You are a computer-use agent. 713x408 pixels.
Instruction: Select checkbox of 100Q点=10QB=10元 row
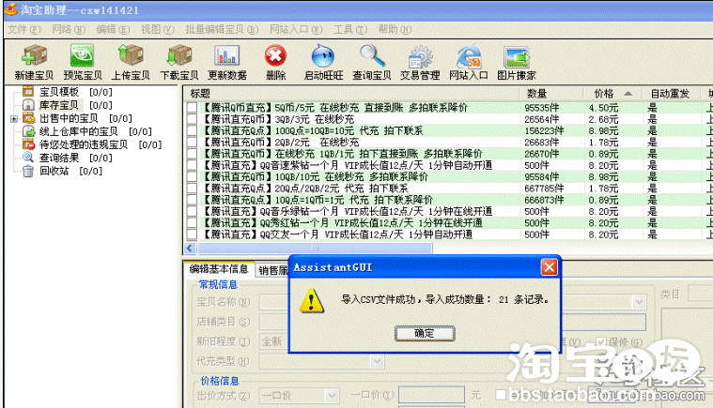[193, 131]
